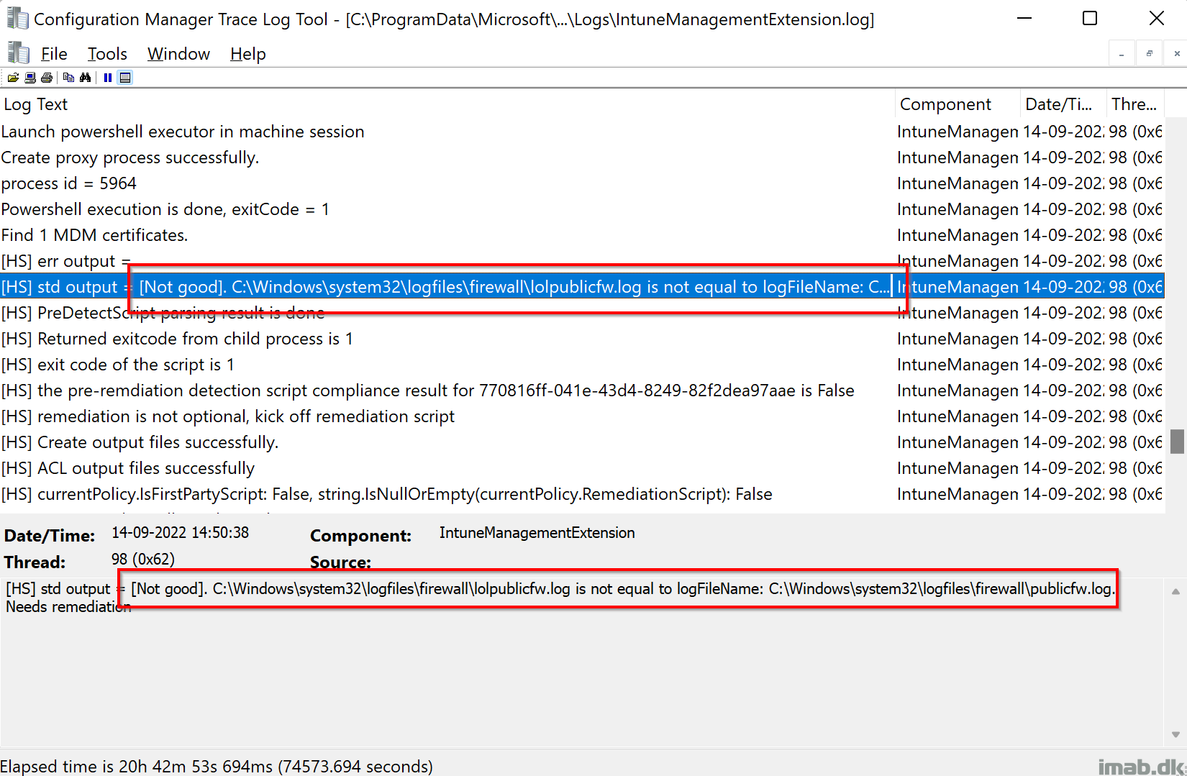This screenshot has width=1187, height=776.
Task: Select the '[HS] std output = [Not good]' row
Action: tap(582, 287)
